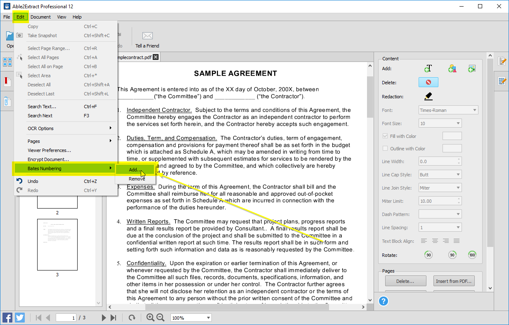Align text block left
Viewport: 509px width, 325px height.
pos(424,241)
